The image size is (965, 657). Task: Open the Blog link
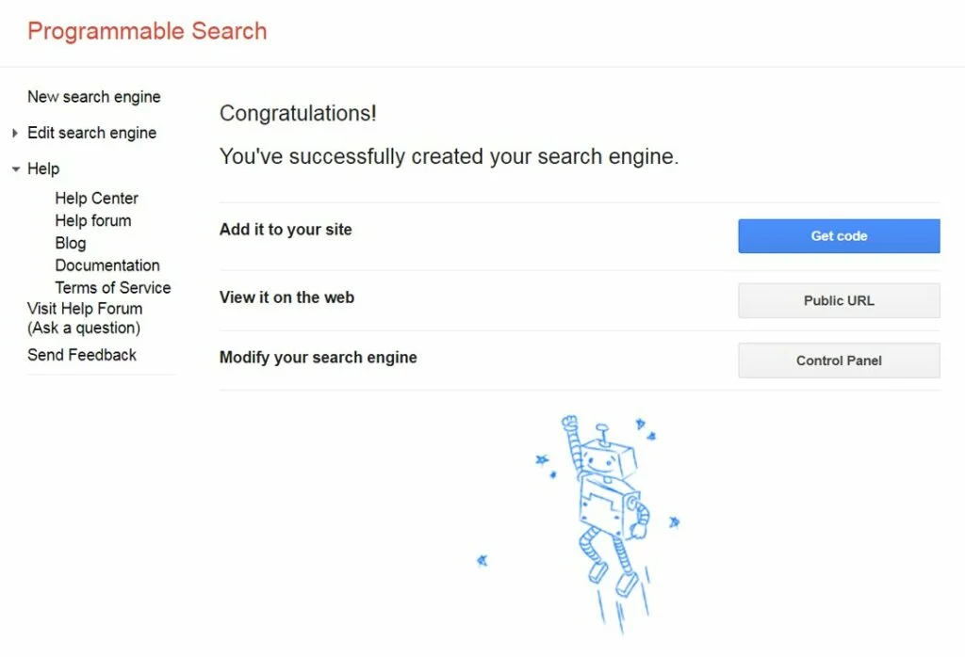[x=70, y=243]
